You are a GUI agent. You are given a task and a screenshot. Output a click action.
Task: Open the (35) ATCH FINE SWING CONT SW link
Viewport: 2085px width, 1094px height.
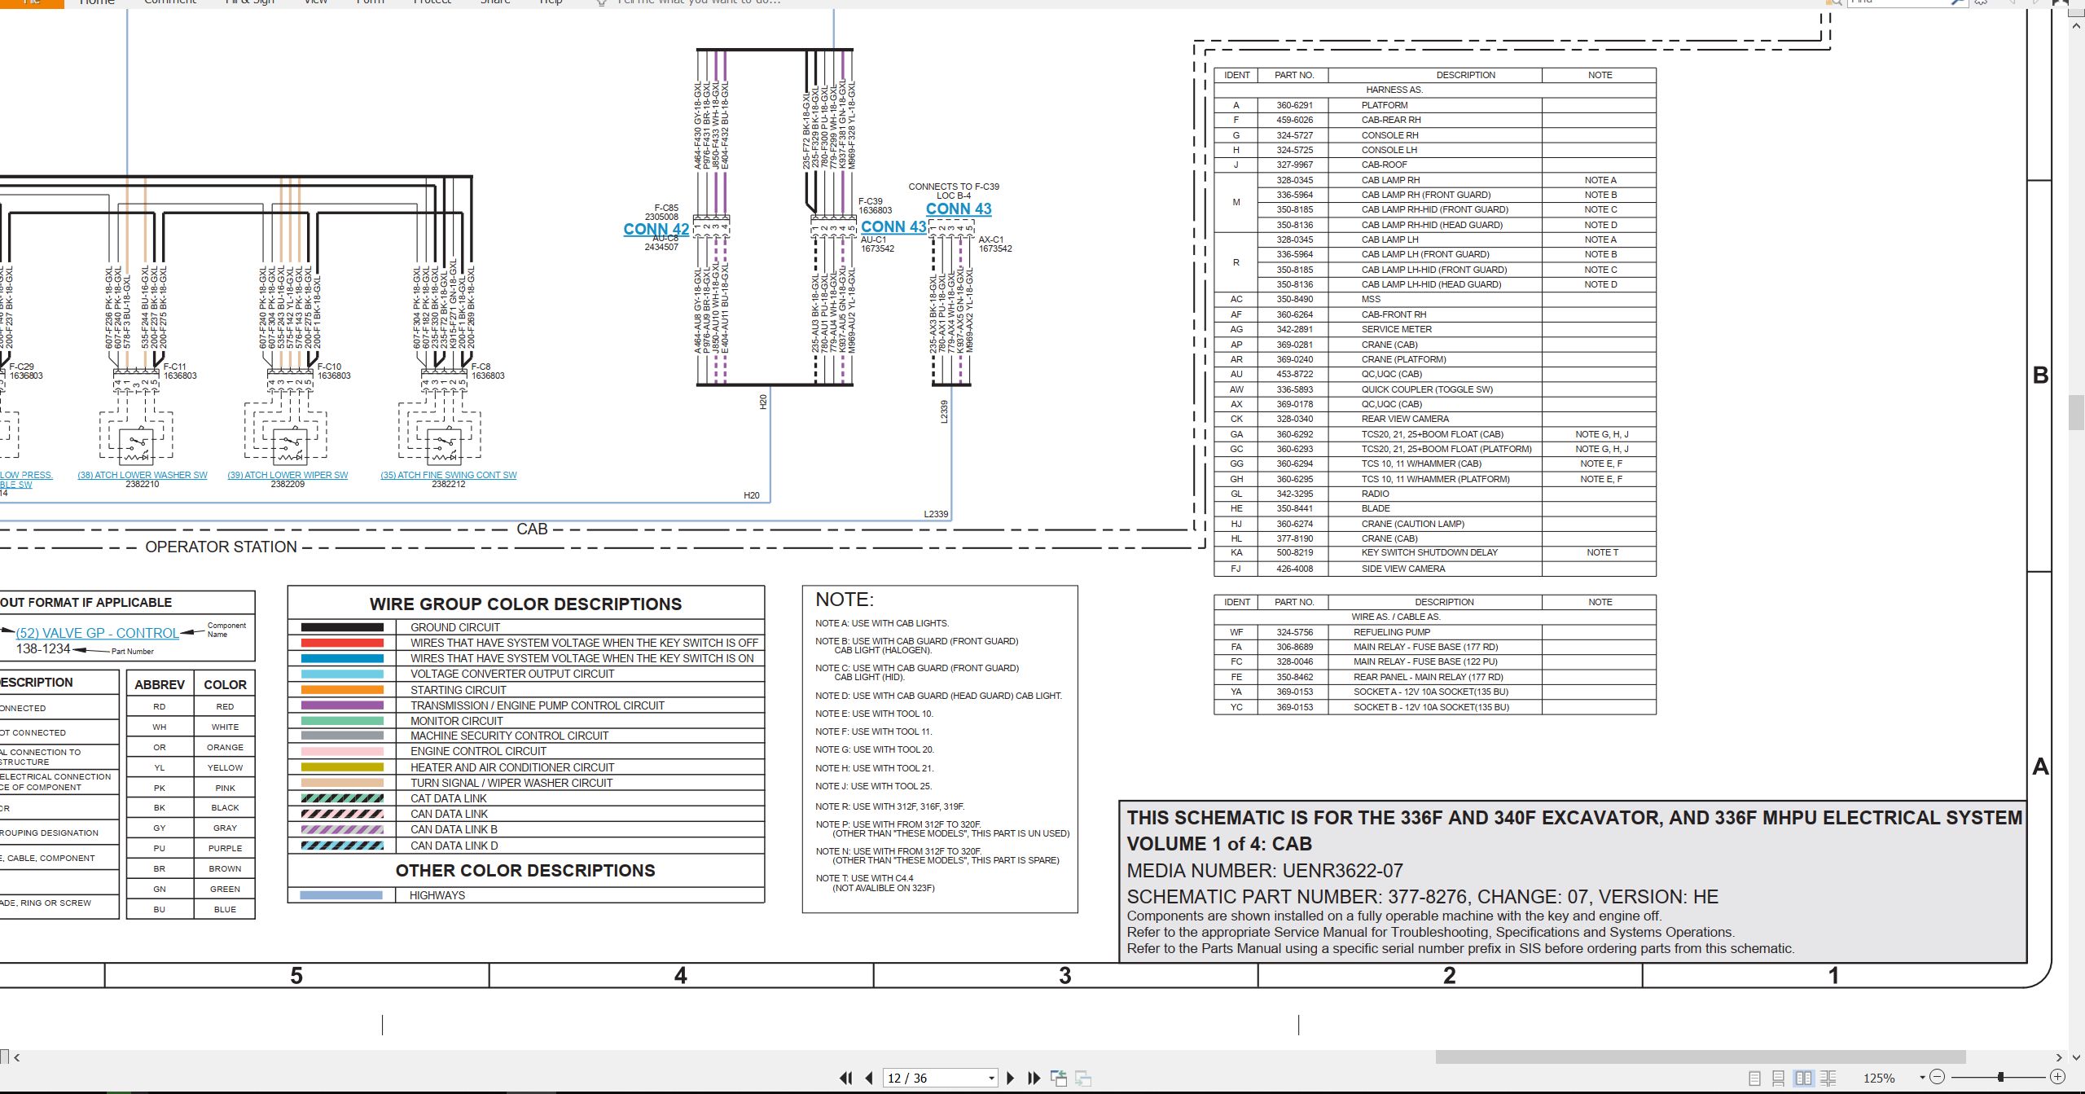[449, 475]
